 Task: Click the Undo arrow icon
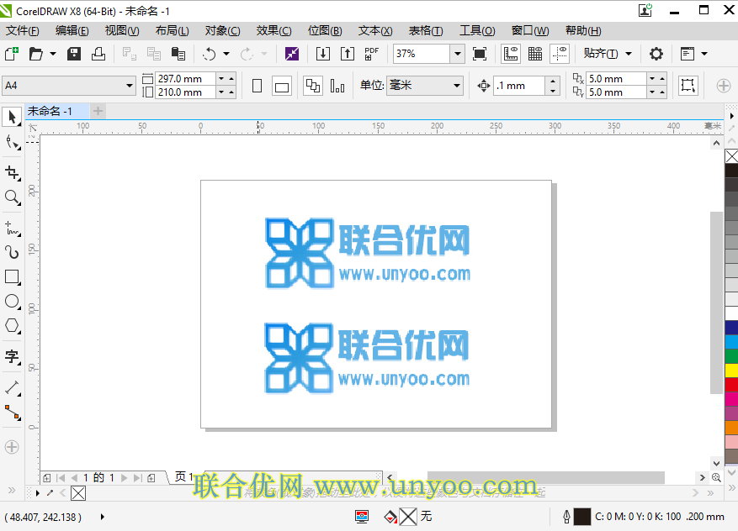pyautogui.click(x=209, y=54)
